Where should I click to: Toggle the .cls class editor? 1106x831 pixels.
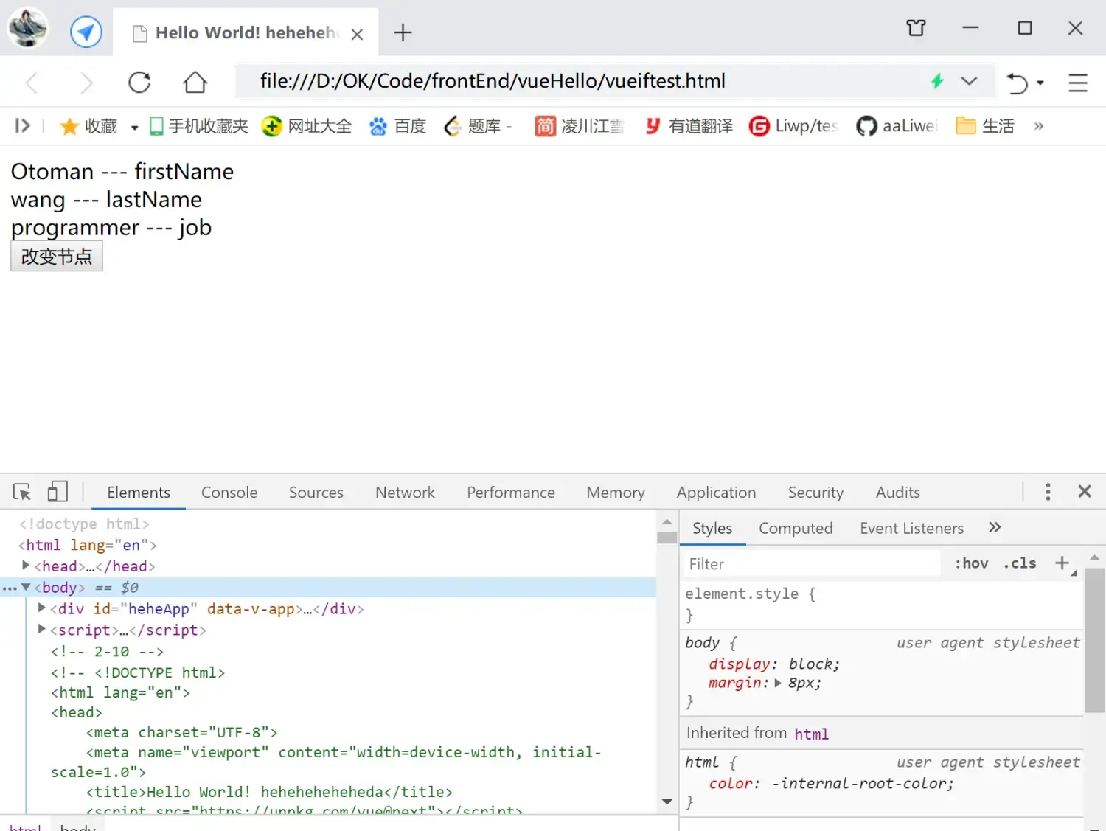click(x=1020, y=563)
